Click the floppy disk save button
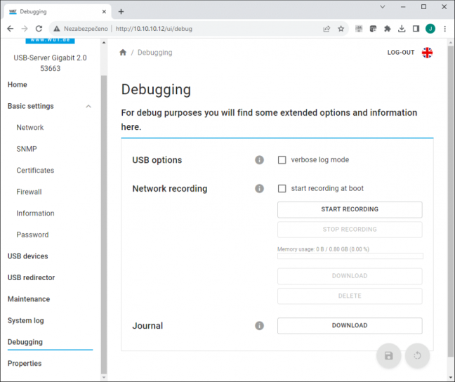Image resolution: width=455 pixels, height=382 pixels. [388, 355]
